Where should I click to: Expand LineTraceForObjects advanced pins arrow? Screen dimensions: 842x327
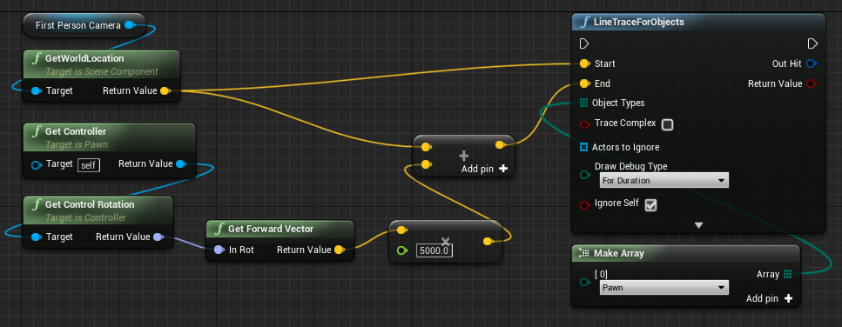698,226
